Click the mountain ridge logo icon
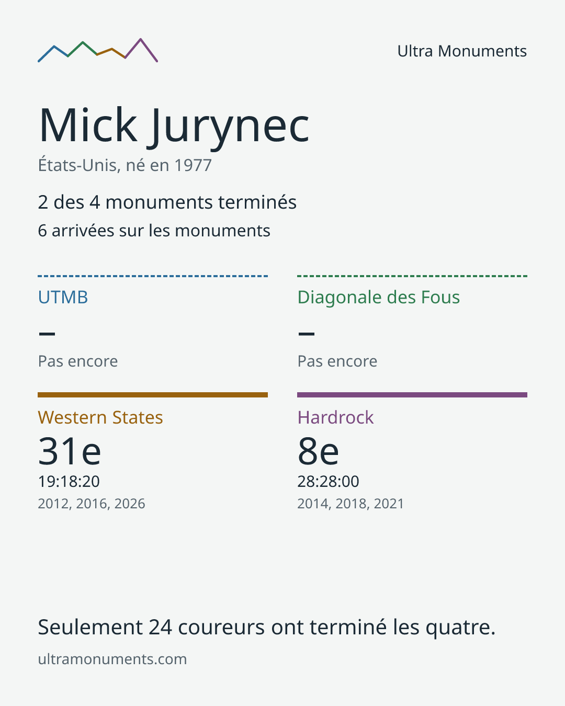 click(x=98, y=50)
